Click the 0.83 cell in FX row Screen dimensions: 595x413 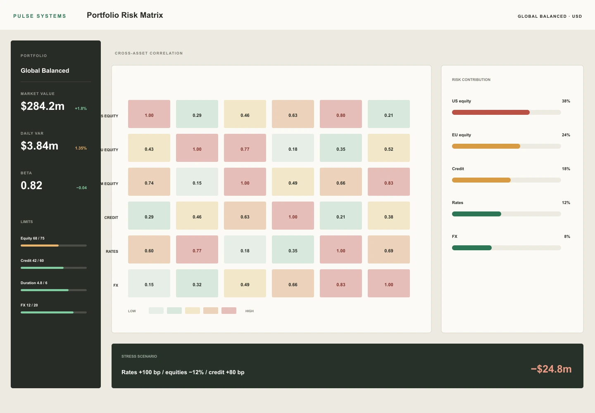click(341, 283)
